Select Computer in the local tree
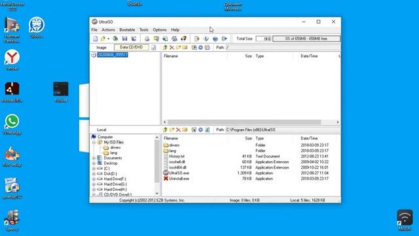This screenshot has width=419, height=236. coord(105,137)
